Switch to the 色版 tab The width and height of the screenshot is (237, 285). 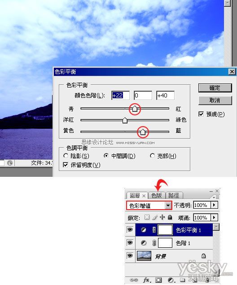(156, 195)
